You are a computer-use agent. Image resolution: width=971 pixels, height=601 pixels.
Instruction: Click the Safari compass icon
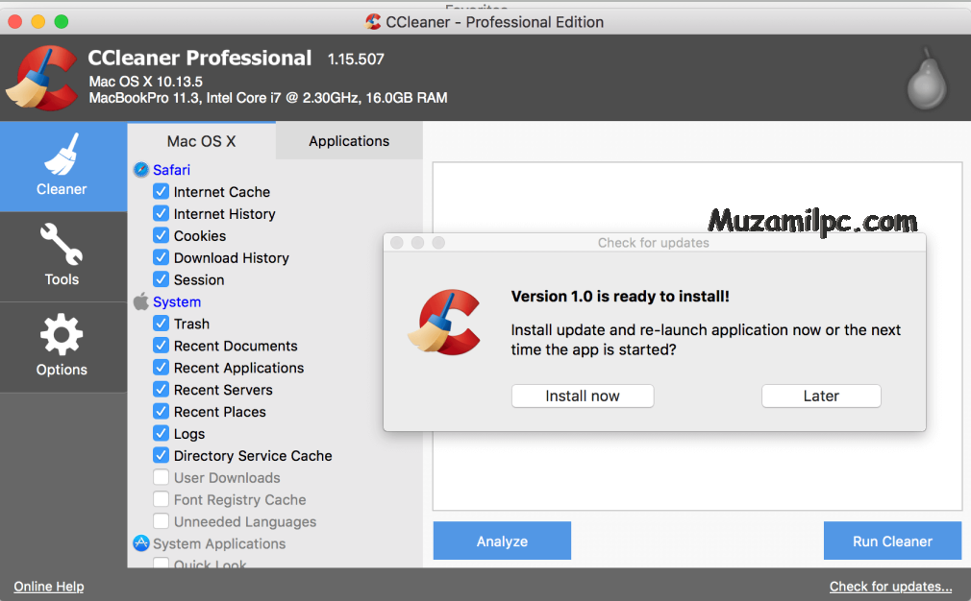coord(141,169)
